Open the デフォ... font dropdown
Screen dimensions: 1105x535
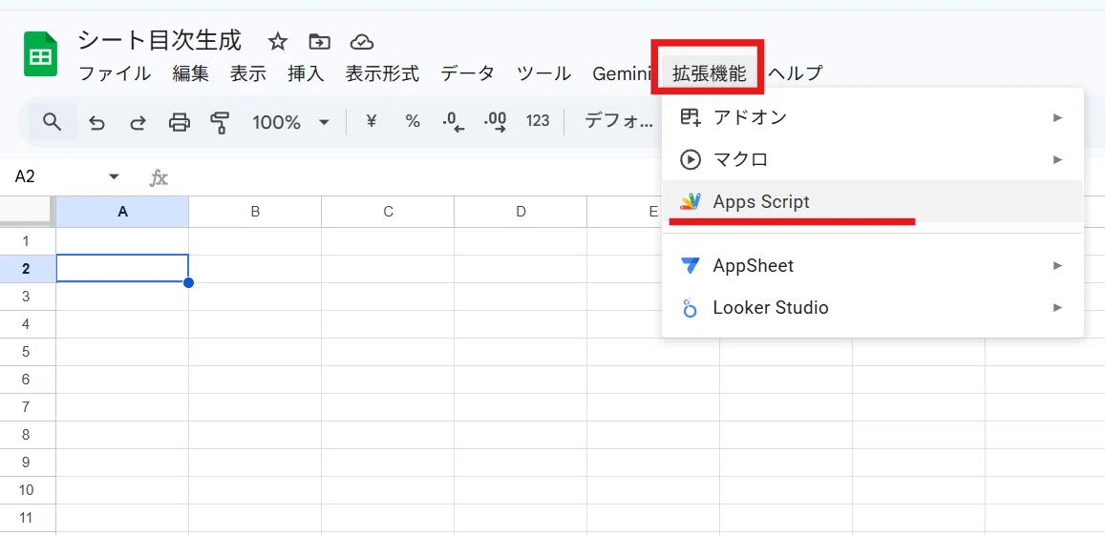(x=619, y=122)
